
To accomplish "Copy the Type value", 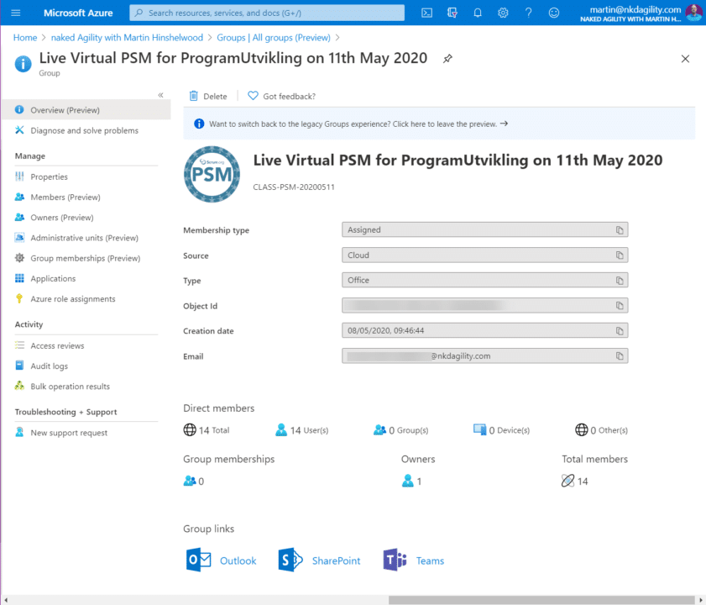I will 620,281.
